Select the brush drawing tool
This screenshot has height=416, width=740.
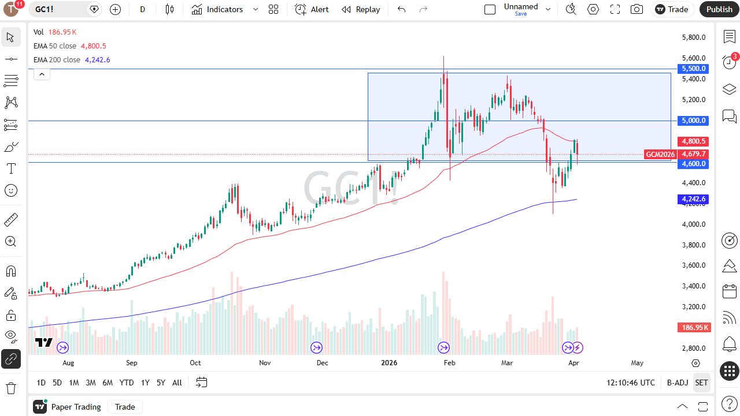click(10, 147)
